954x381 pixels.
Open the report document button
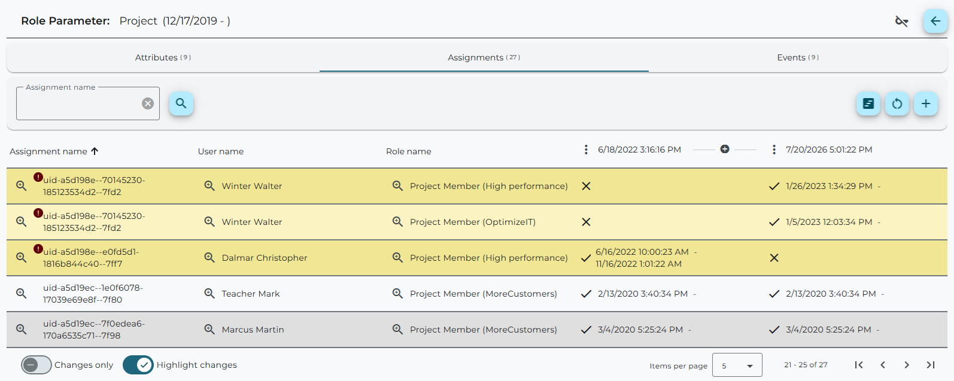(868, 103)
